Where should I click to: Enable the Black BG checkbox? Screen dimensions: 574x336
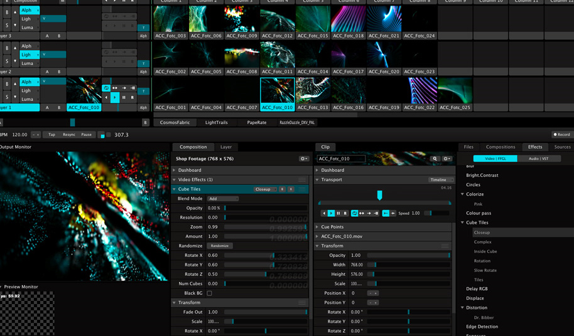click(209, 293)
